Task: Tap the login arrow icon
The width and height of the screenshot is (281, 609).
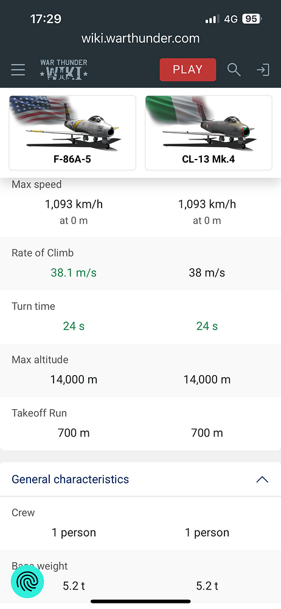Action: (263, 70)
